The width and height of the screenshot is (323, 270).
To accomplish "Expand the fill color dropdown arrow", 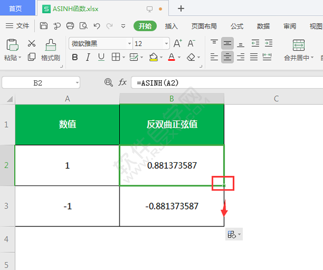I will click(x=161, y=57).
